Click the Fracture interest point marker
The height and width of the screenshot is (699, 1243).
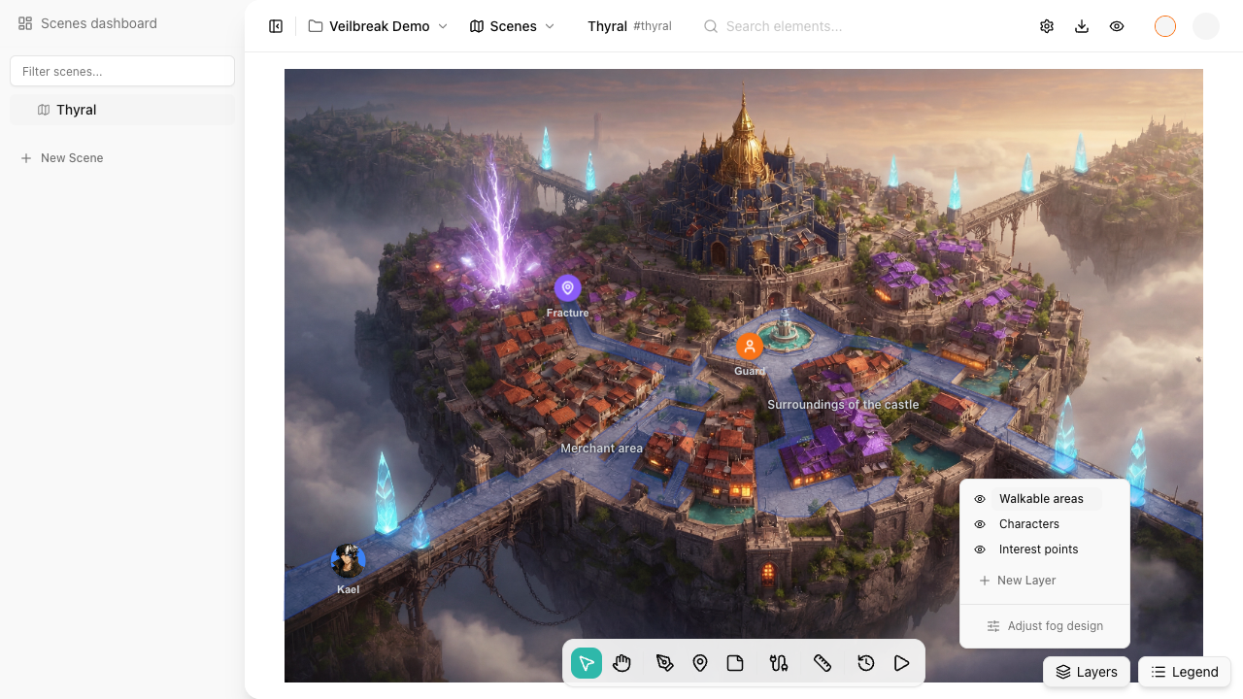[x=568, y=288]
